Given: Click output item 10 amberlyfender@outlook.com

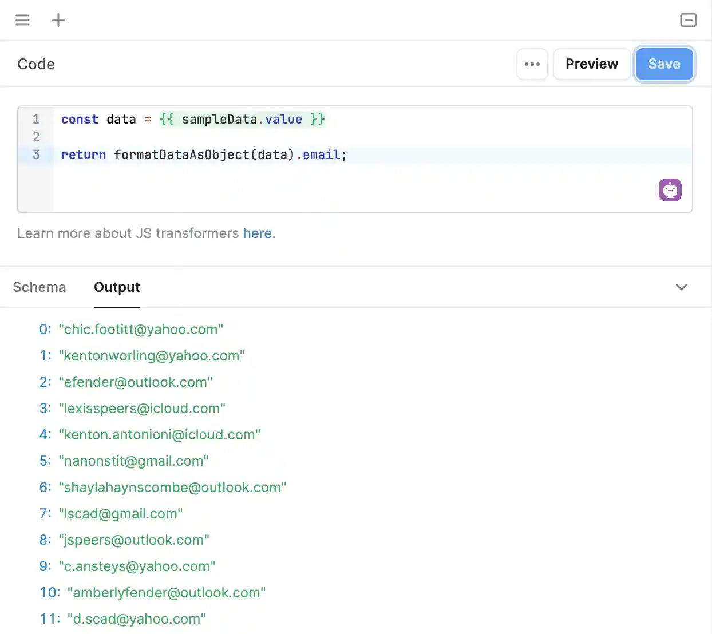Looking at the screenshot, I should (167, 593).
